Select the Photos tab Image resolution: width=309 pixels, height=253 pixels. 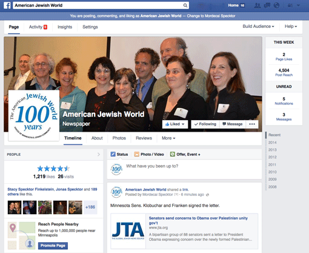click(x=119, y=138)
